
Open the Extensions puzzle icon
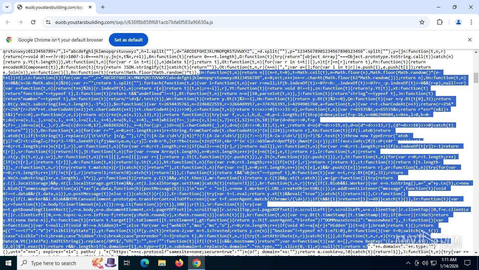click(440, 22)
